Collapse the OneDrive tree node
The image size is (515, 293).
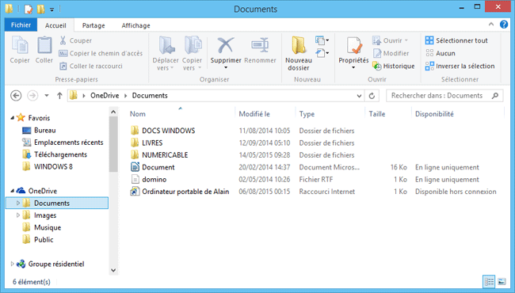pyautogui.click(x=12, y=191)
